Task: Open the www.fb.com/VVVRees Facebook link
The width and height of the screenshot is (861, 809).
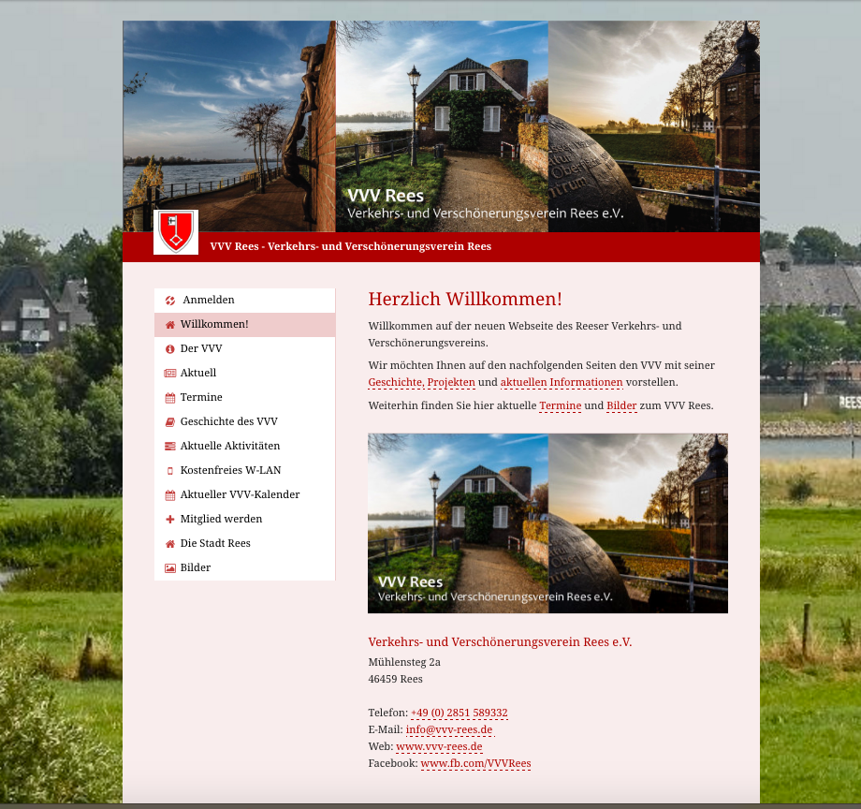Action: pos(475,764)
